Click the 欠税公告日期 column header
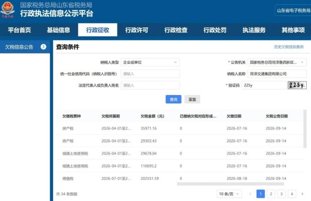This screenshot has width=311, height=201. pyautogui.click(x=277, y=116)
